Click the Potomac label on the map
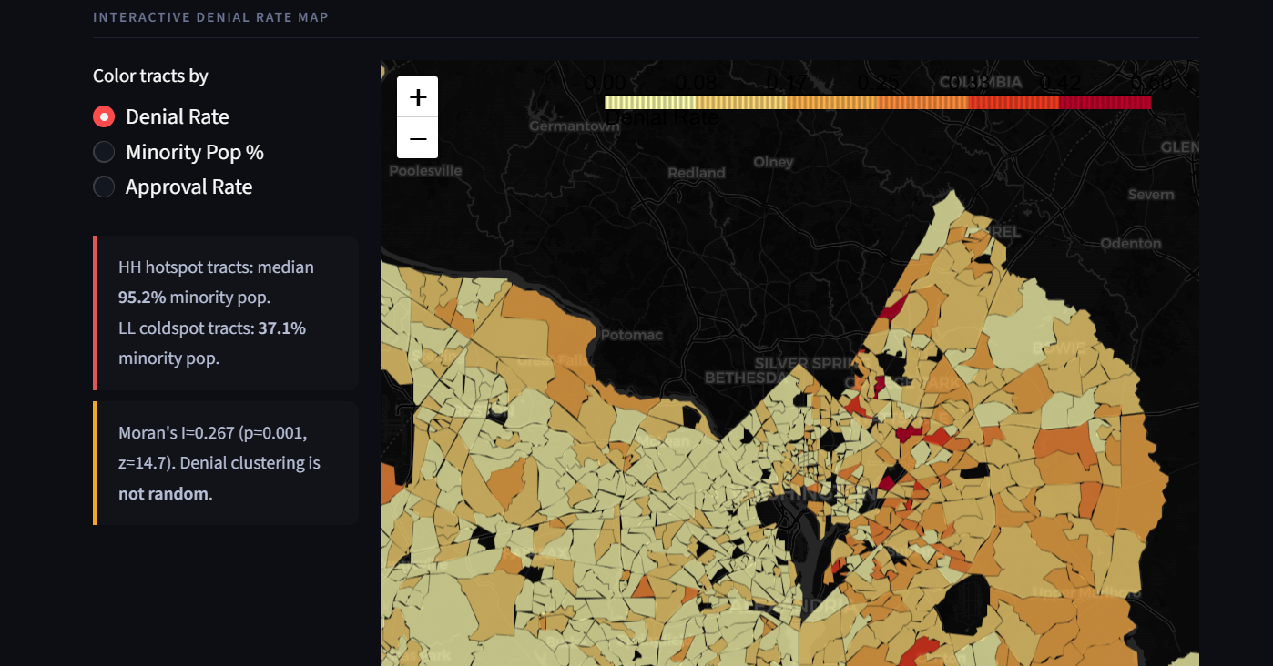1273x666 pixels. coord(632,335)
